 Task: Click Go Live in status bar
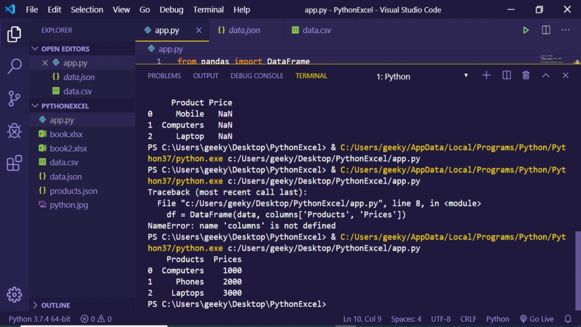pos(537,319)
